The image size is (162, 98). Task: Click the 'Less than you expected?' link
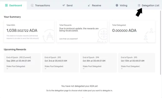(x=69, y=39)
